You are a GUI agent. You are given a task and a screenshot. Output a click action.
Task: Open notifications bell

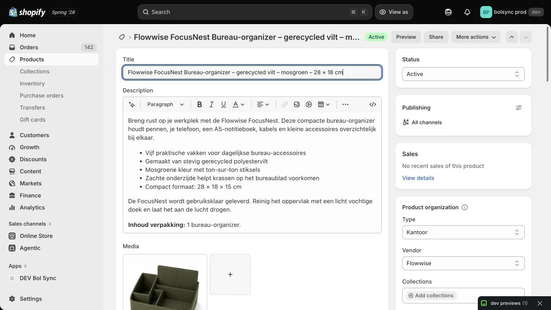(467, 12)
